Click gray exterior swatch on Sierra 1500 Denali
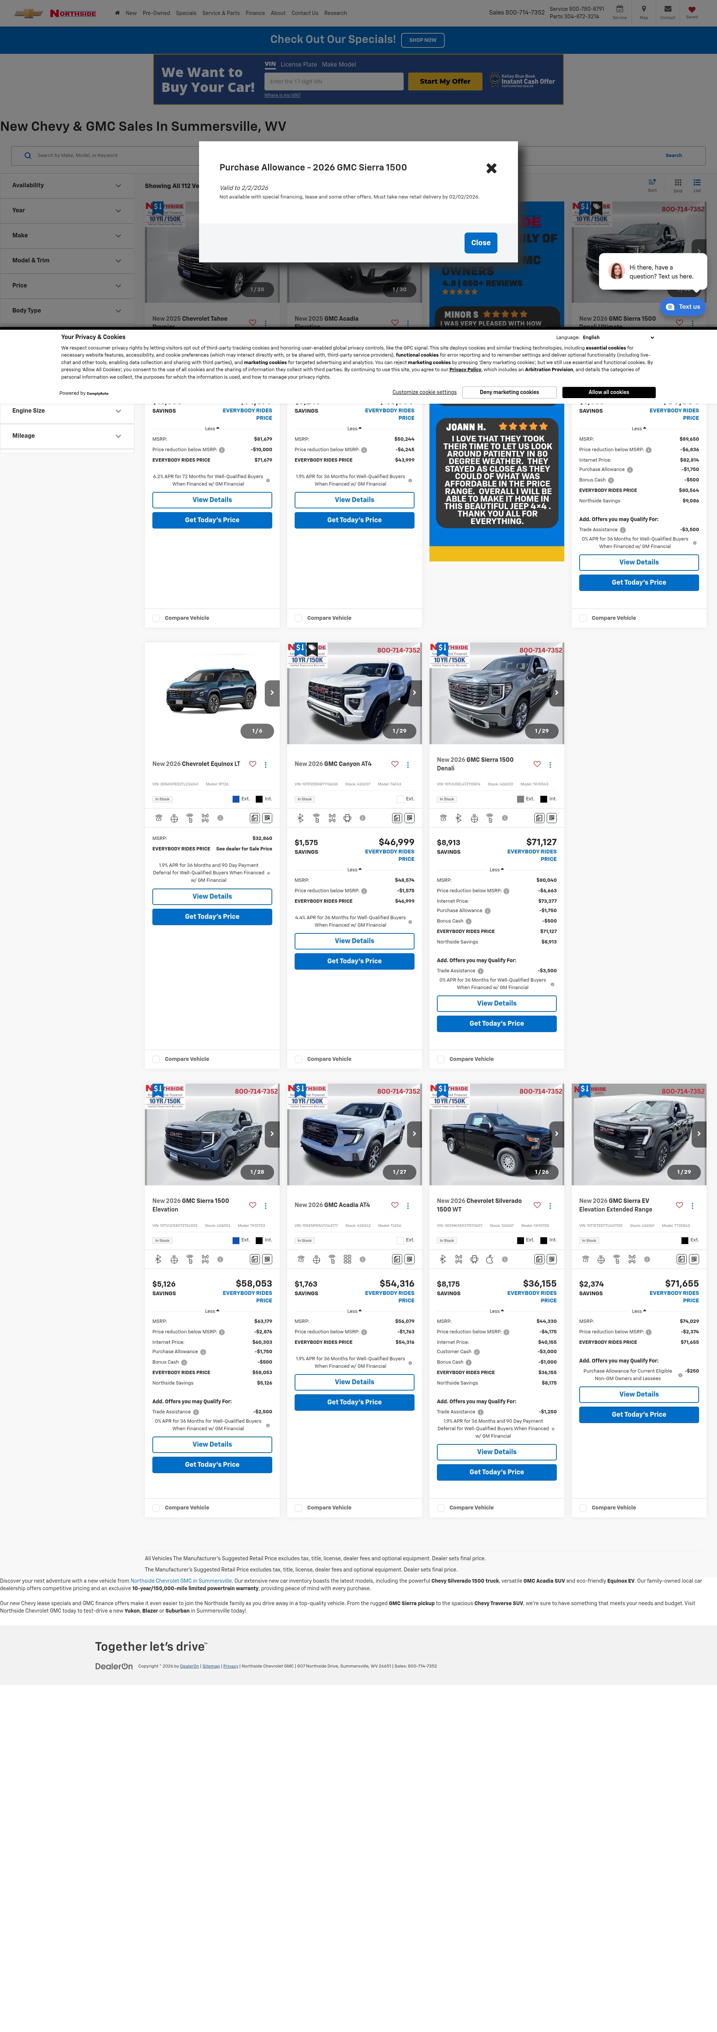The image size is (717, 2032). pos(520,799)
